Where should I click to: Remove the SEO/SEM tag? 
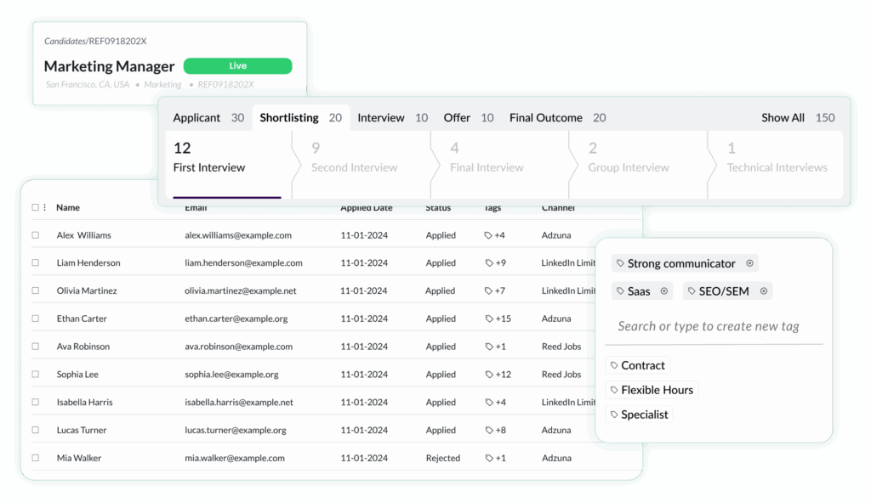point(764,291)
